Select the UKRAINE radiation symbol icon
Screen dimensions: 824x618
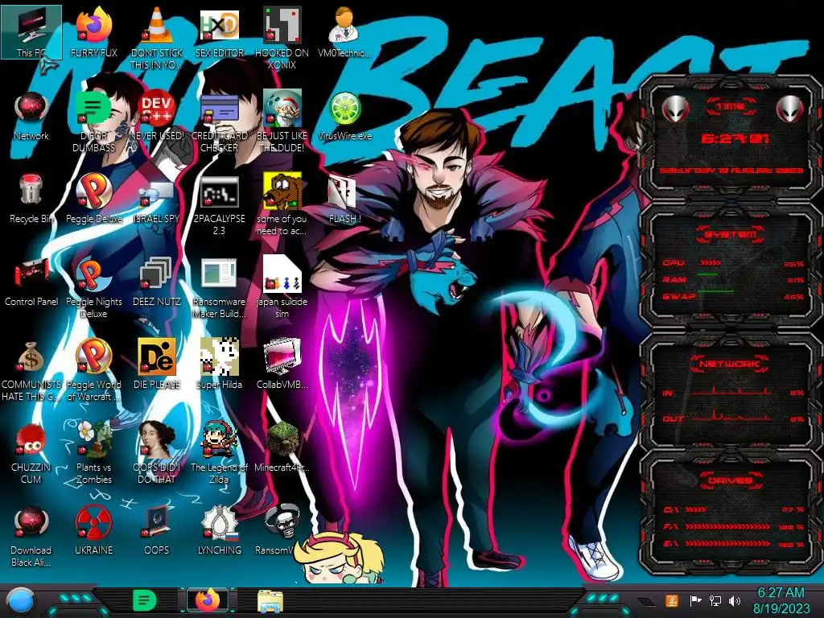(x=93, y=531)
